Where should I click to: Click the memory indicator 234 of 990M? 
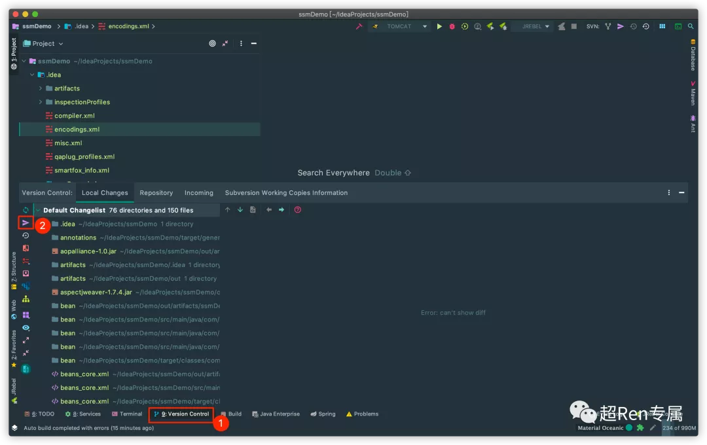click(x=679, y=428)
